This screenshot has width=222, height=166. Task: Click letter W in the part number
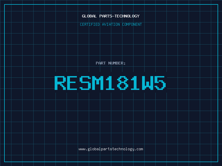tap(148, 83)
